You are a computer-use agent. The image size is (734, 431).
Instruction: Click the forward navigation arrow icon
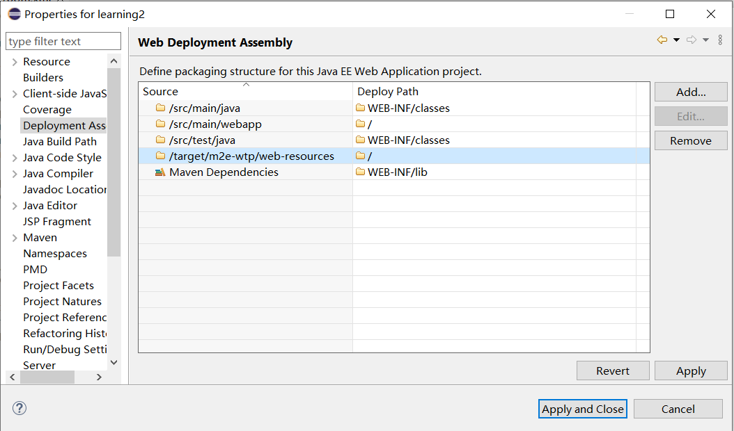691,40
